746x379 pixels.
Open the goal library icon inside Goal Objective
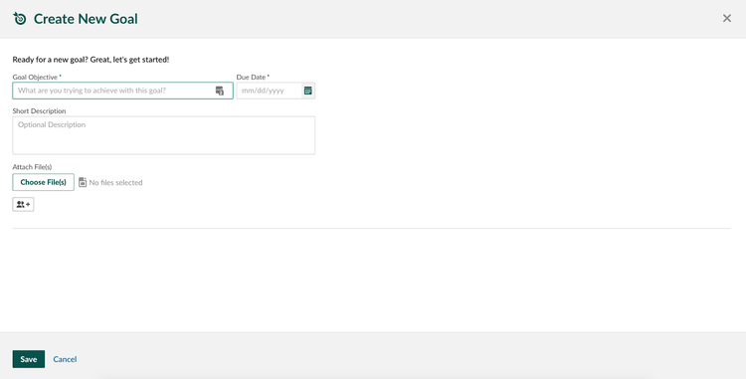coord(220,91)
